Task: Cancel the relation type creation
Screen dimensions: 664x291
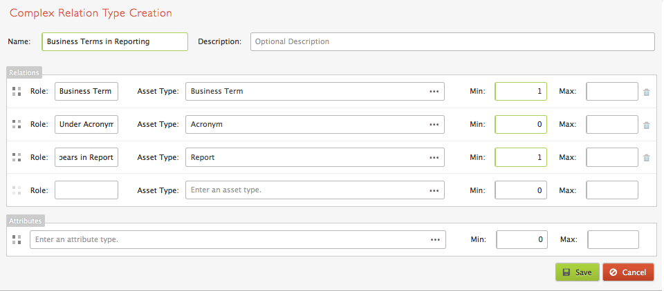Action: (x=629, y=272)
